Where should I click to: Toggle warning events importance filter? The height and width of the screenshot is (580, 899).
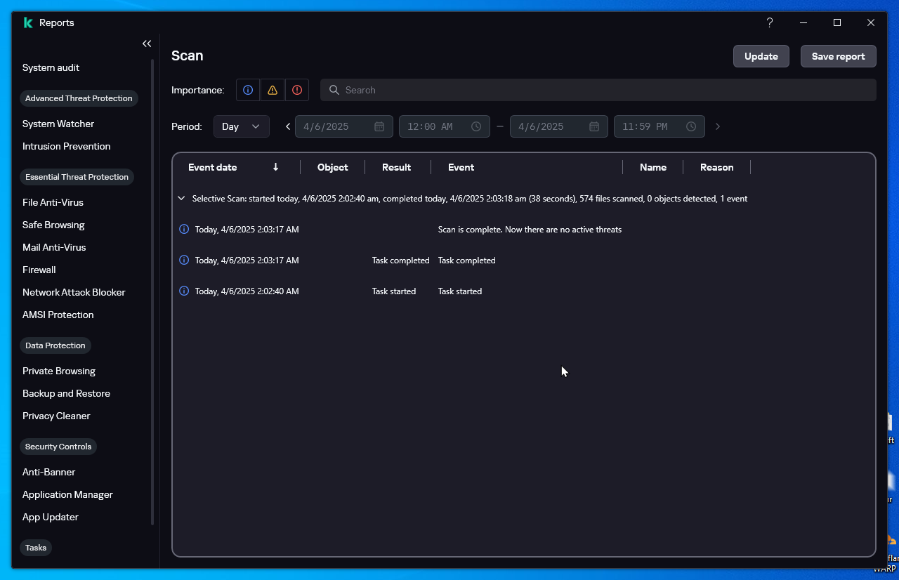pyautogui.click(x=273, y=90)
